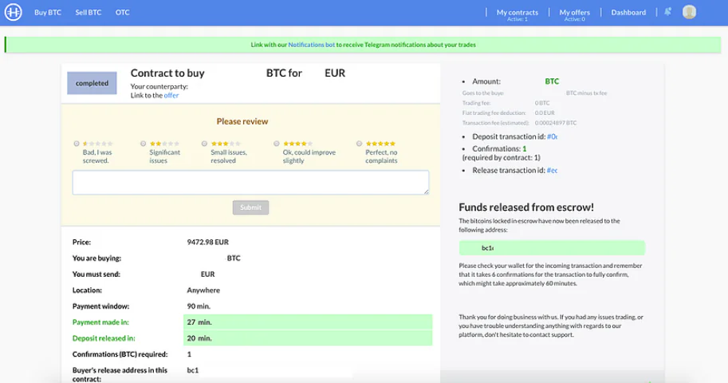728x383 pixels.
Task: Open the Deposit transaction id link
Action: 552,136
